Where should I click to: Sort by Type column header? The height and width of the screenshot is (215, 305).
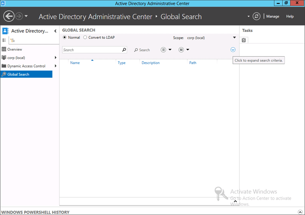click(122, 63)
